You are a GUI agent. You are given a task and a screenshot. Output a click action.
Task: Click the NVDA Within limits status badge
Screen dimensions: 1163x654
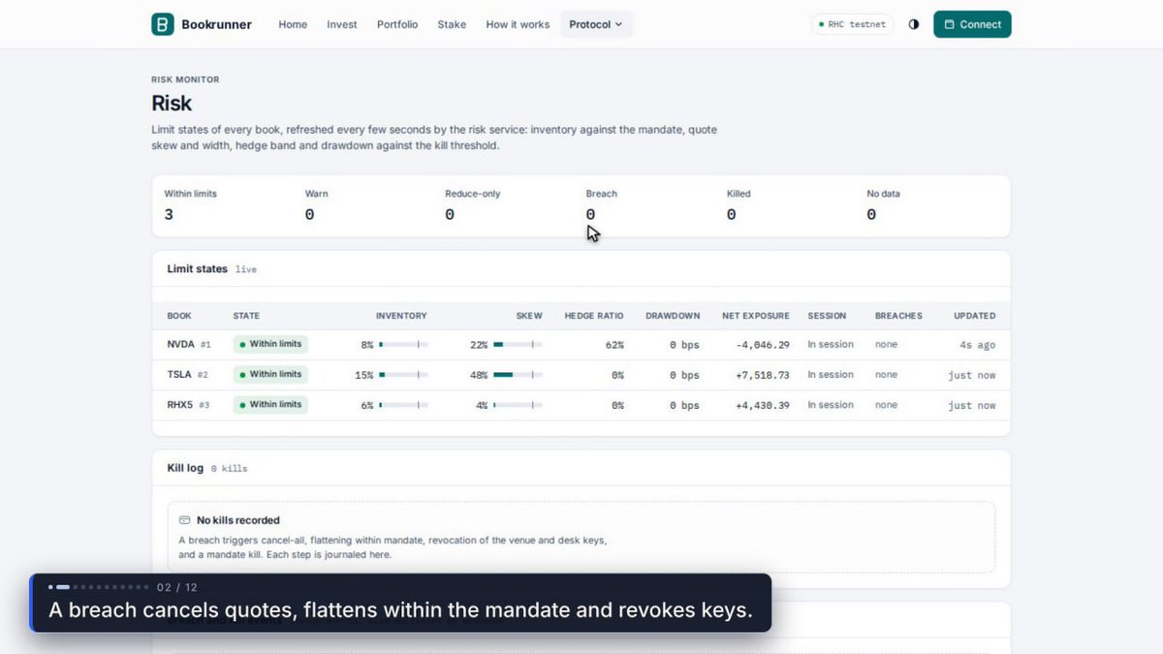(x=270, y=344)
